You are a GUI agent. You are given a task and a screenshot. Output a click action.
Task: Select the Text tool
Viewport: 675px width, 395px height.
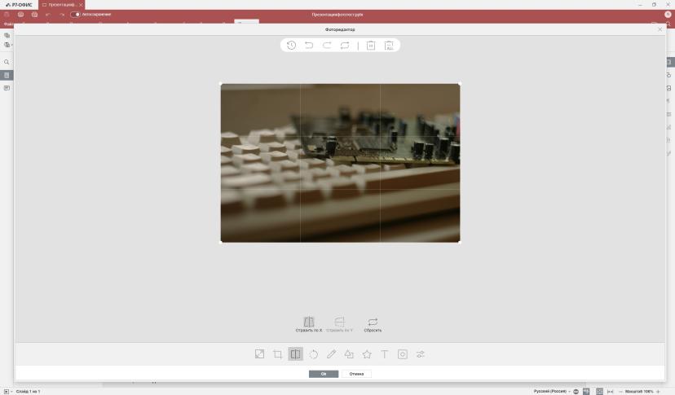point(385,354)
